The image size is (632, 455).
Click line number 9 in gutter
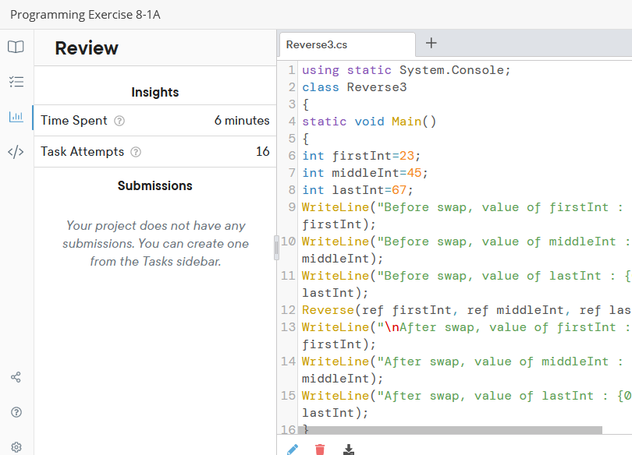tap(293, 207)
